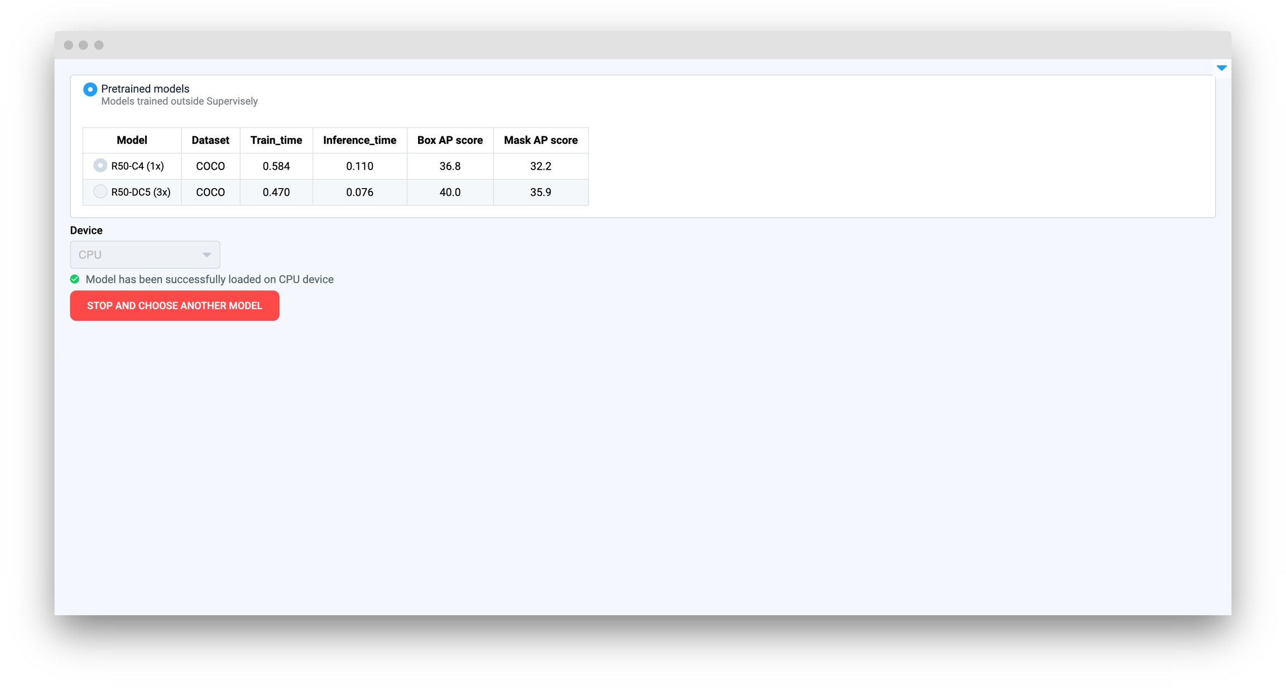Click the 35.9 Mask AP value
This screenshot has width=1286, height=693.
pos(541,192)
